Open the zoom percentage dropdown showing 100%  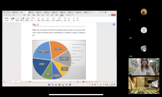tap(96, 82)
